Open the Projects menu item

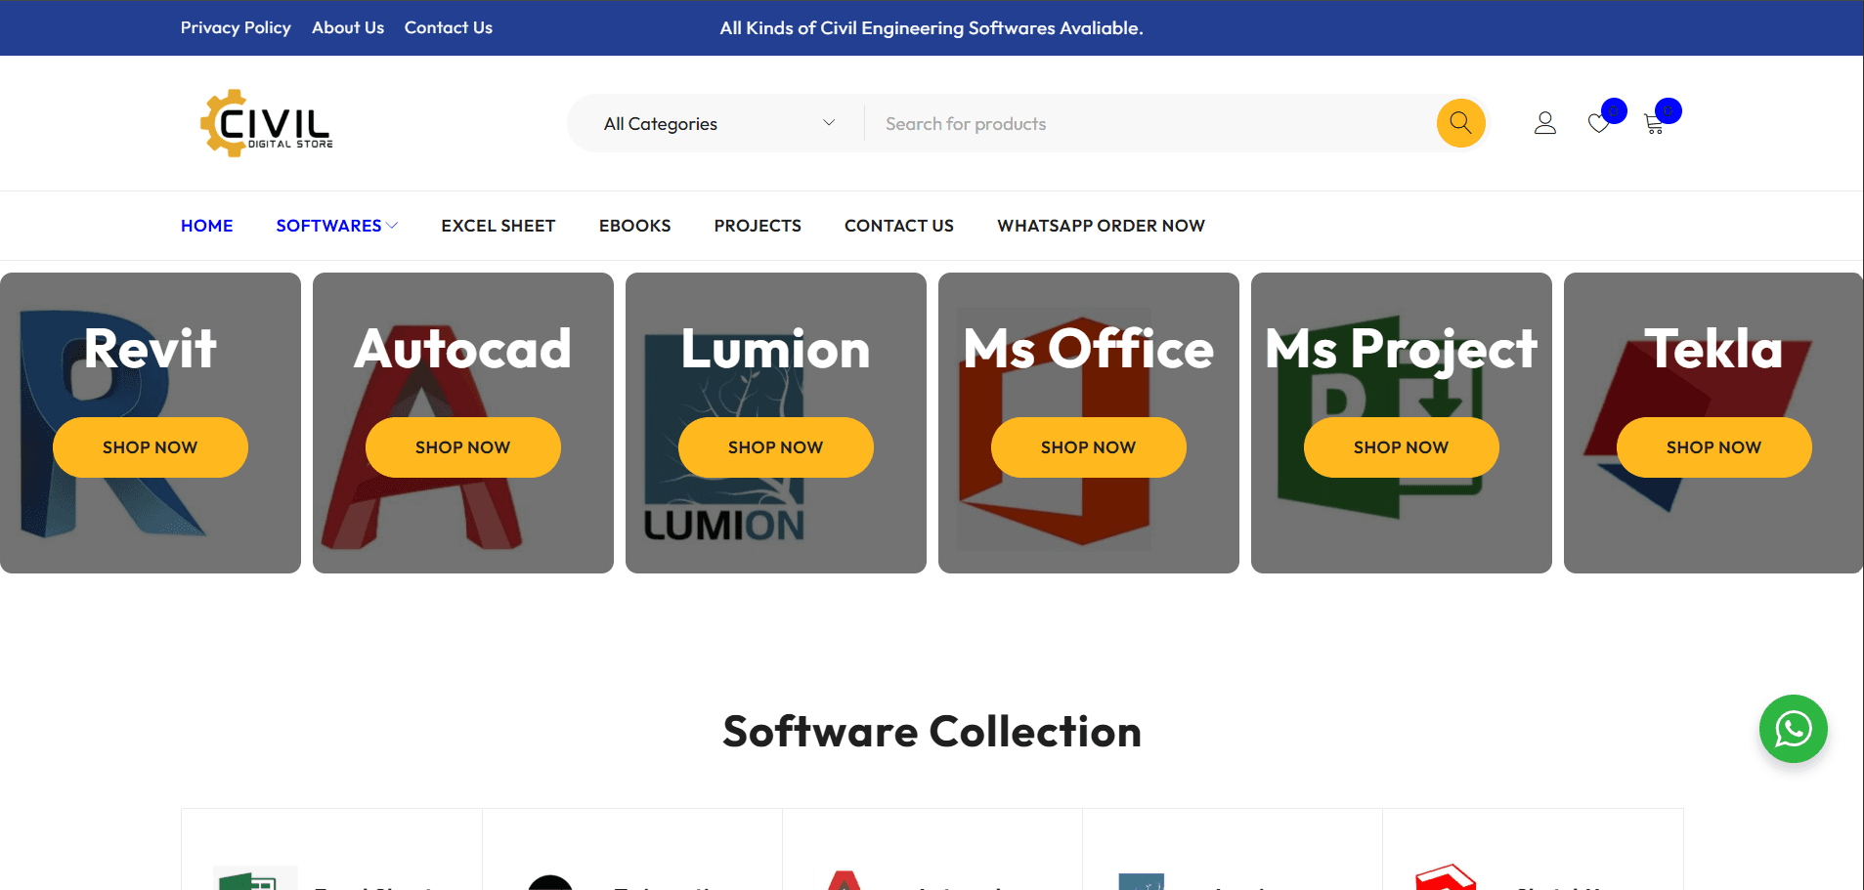click(758, 226)
